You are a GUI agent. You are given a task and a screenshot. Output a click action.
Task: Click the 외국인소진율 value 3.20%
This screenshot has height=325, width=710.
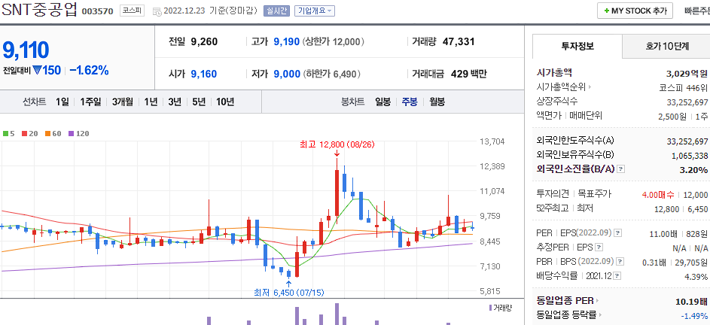click(x=693, y=170)
